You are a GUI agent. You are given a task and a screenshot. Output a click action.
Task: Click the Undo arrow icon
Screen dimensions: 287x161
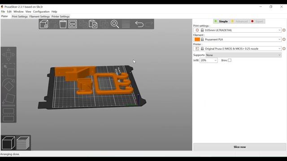[x=139, y=24]
